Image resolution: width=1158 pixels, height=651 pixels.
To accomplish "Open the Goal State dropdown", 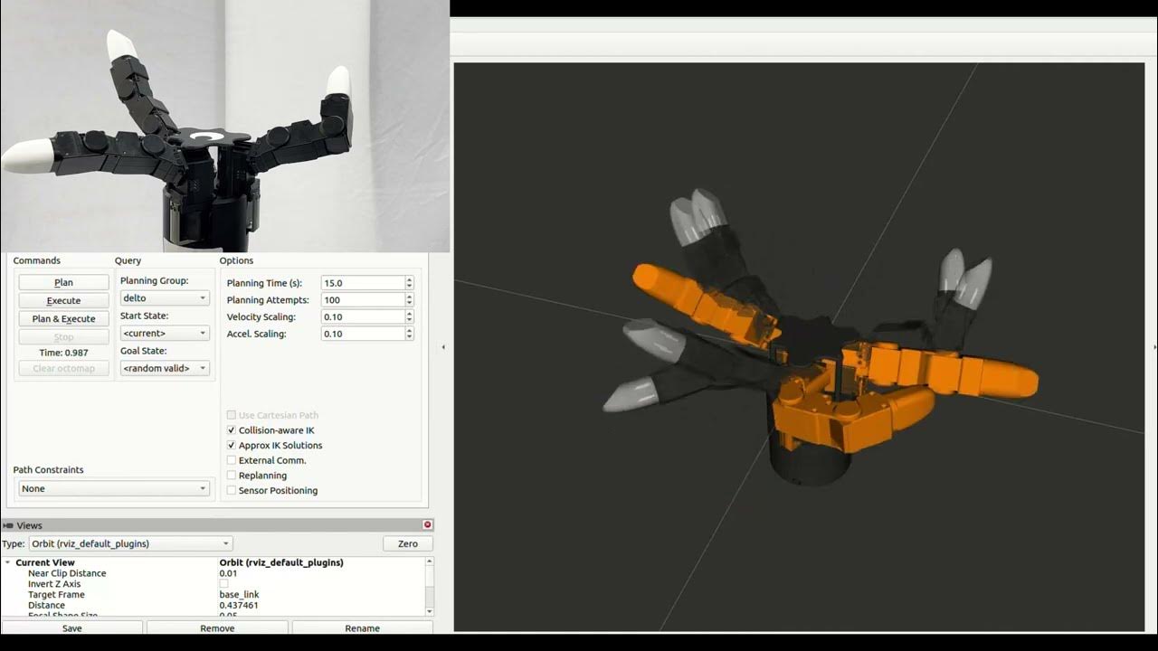I will tap(164, 368).
